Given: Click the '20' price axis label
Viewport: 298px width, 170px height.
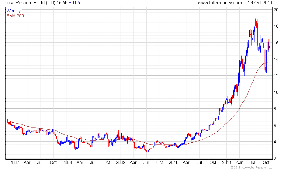Looking at the screenshot, I should 276,10.
